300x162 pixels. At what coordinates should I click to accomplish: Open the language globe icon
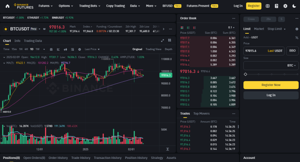coord(267,6)
